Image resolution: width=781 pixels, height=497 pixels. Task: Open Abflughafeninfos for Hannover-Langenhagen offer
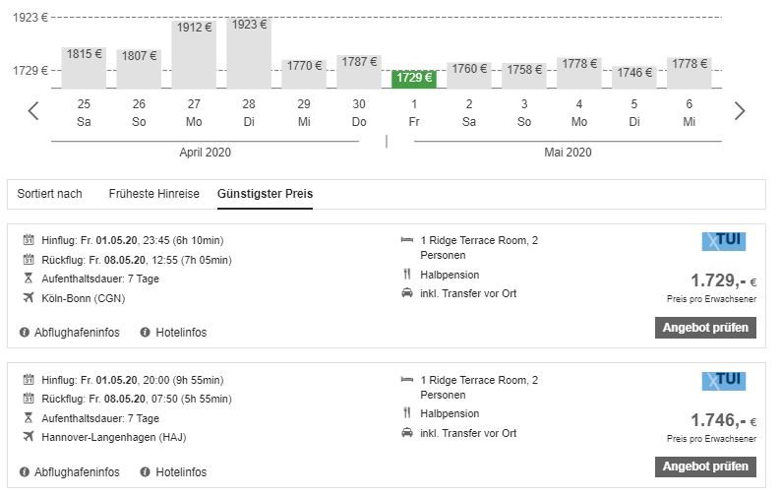point(77,472)
